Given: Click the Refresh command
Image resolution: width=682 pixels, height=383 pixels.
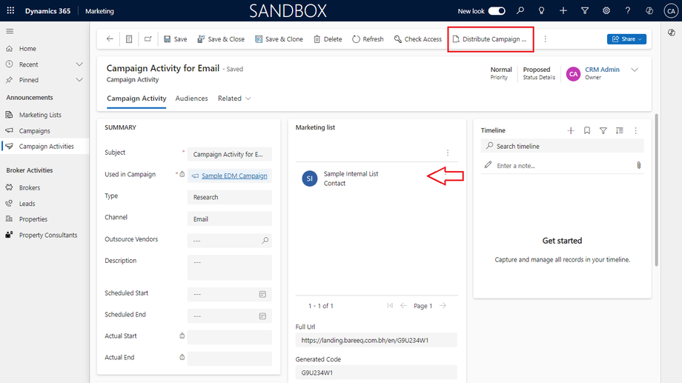Looking at the screenshot, I should pyautogui.click(x=368, y=39).
